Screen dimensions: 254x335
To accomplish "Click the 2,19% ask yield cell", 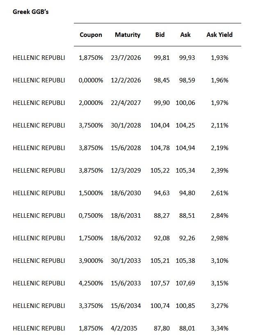I will [x=219, y=148].
